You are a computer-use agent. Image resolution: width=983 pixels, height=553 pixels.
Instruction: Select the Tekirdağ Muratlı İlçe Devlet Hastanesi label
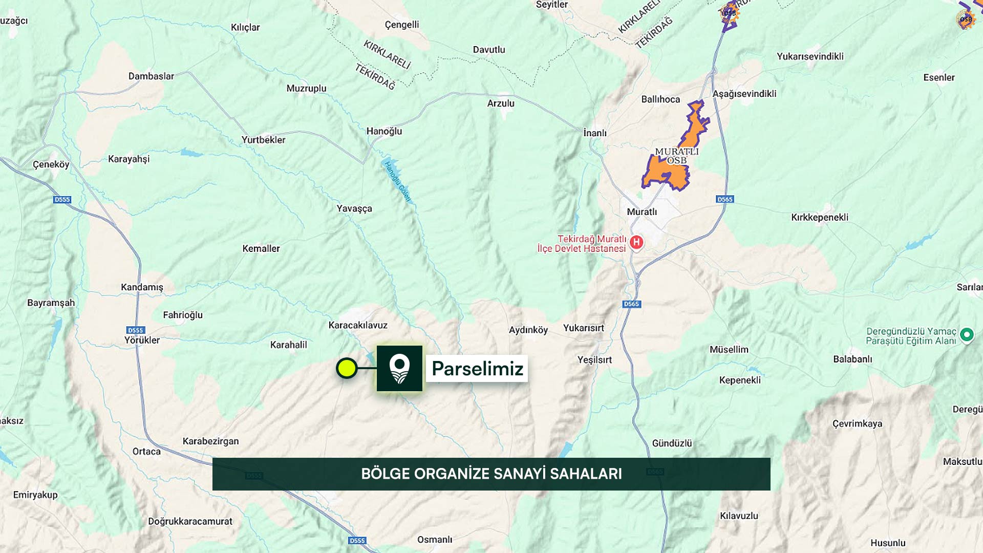click(582, 244)
